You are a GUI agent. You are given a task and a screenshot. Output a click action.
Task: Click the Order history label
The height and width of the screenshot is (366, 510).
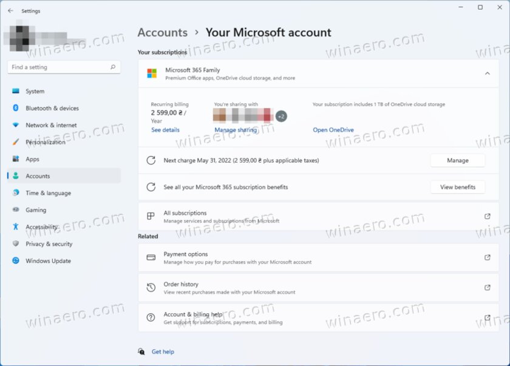click(181, 284)
